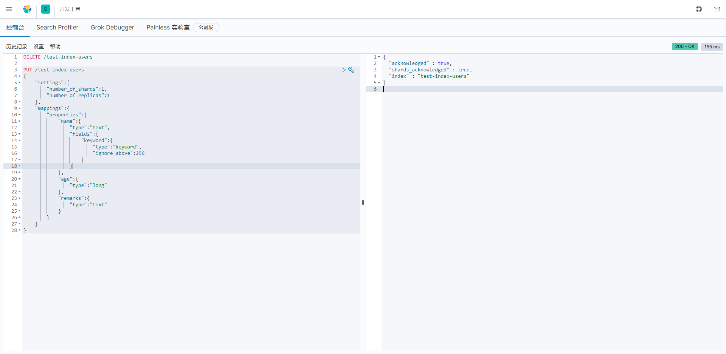Run the PUT request with play icon
Screen dimensions: 726x354
click(x=344, y=70)
